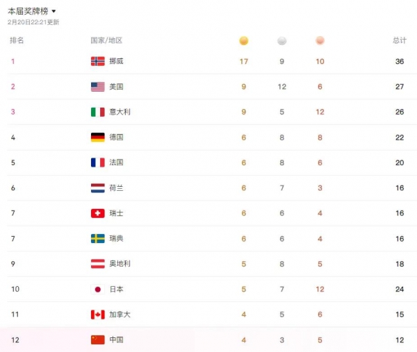This screenshot has height=352, width=417.
Task: Click the bronze medal column icon
Action: (x=320, y=41)
